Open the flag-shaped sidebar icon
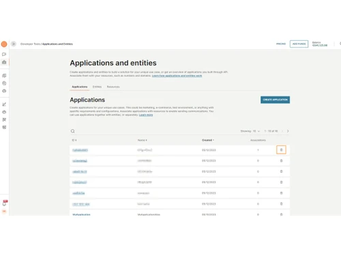Viewport: 341px width, 256px height. click(4, 119)
